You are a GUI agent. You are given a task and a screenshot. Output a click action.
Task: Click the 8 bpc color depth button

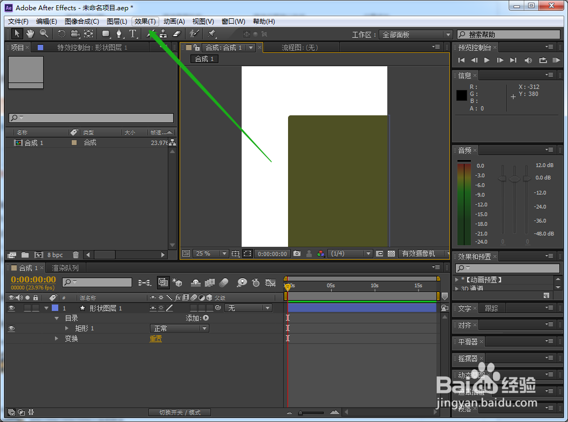click(x=55, y=255)
